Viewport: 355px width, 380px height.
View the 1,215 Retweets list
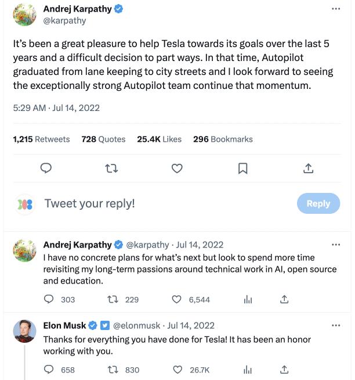point(41,139)
